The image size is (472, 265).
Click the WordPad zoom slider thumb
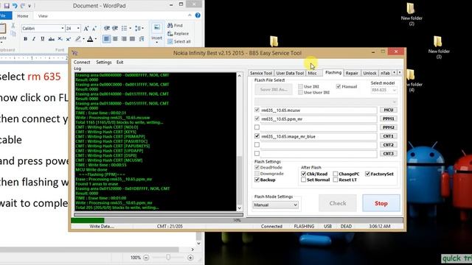pos(168,257)
